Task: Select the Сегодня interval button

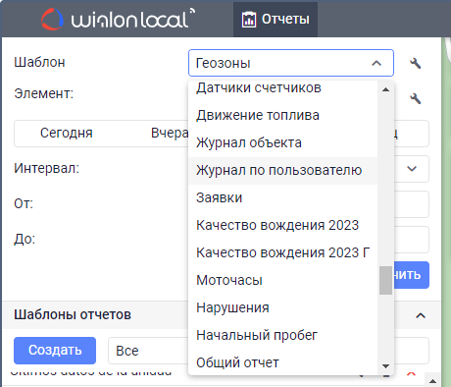Action: coord(67,134)
